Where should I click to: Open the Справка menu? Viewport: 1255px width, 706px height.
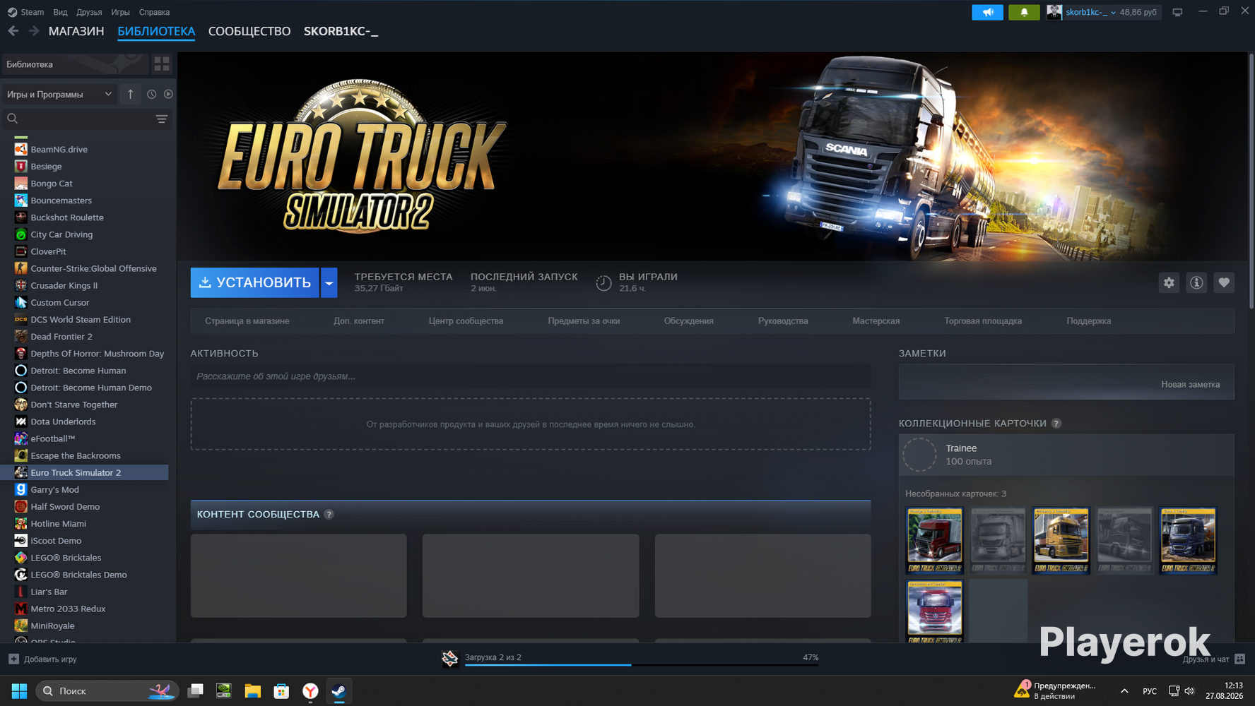154,12
